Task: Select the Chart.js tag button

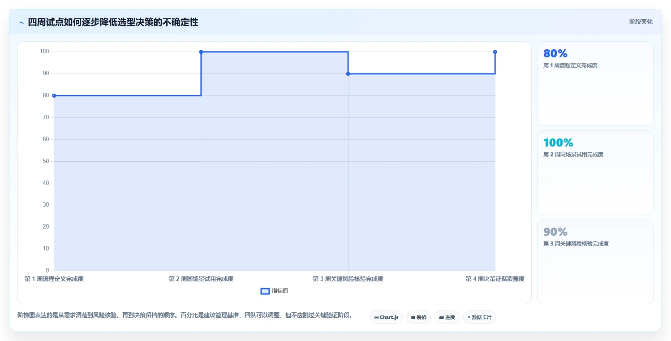Action: (386, 317)
